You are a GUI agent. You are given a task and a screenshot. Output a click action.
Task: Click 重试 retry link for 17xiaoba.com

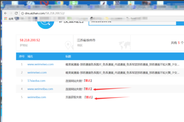(x=88, y=81)
